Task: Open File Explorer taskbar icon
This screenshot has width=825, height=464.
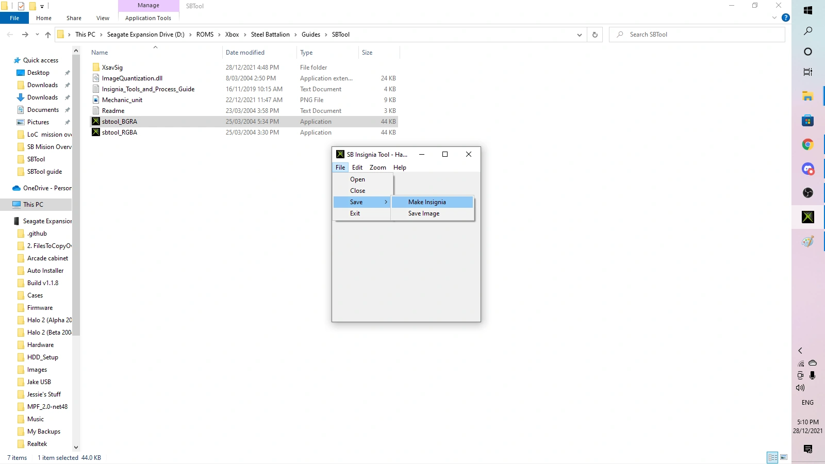Action: tap(808, 96)
